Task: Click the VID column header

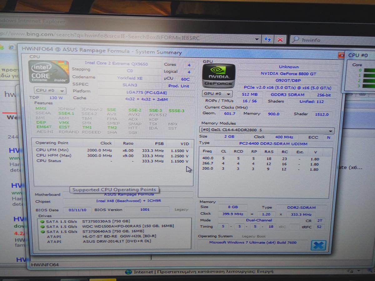Action: point(185,144)
